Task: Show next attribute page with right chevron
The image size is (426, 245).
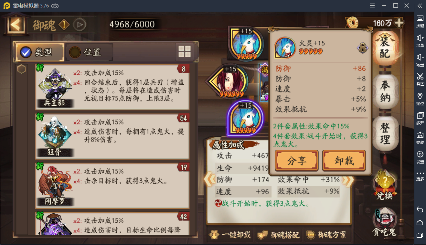Action: coord(348,180)
